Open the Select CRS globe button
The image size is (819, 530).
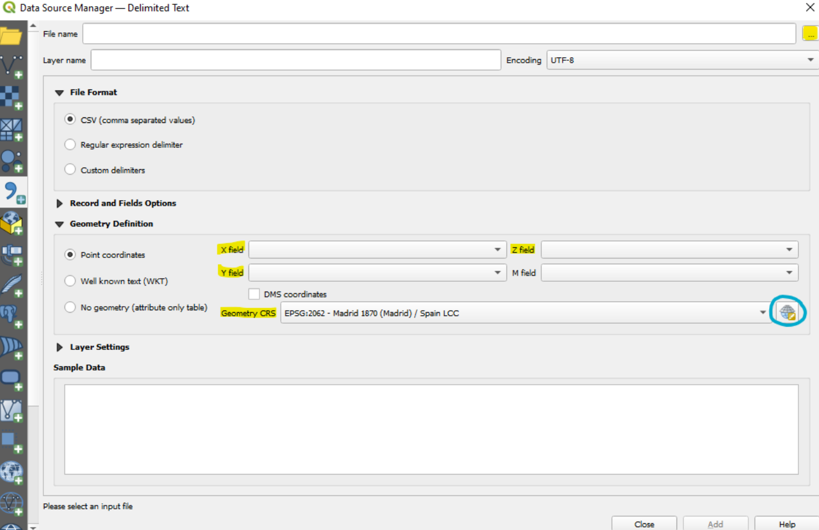[787, 313]
